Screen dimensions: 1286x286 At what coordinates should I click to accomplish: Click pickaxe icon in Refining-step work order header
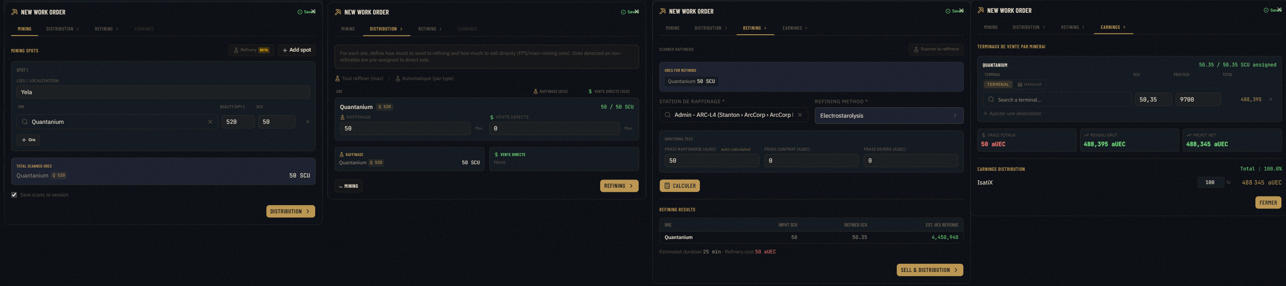[663, 11]
